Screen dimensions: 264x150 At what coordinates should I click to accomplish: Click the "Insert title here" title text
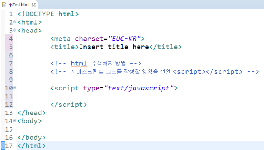113,47
